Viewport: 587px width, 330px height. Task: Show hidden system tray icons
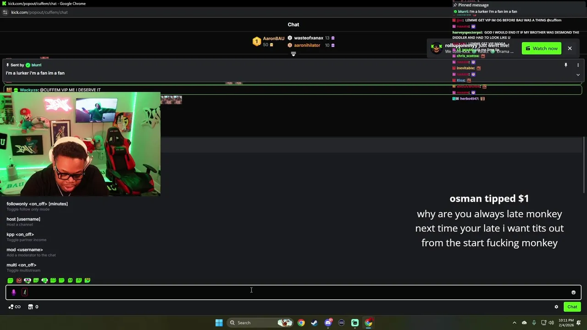click(514, 323)
